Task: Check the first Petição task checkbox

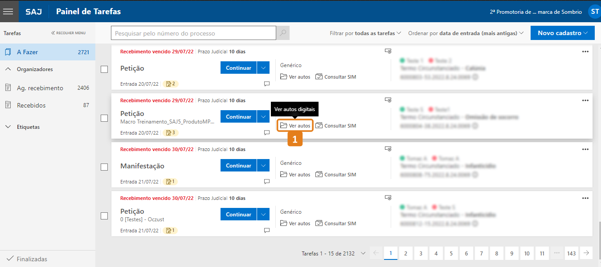Action: point(104,69)
